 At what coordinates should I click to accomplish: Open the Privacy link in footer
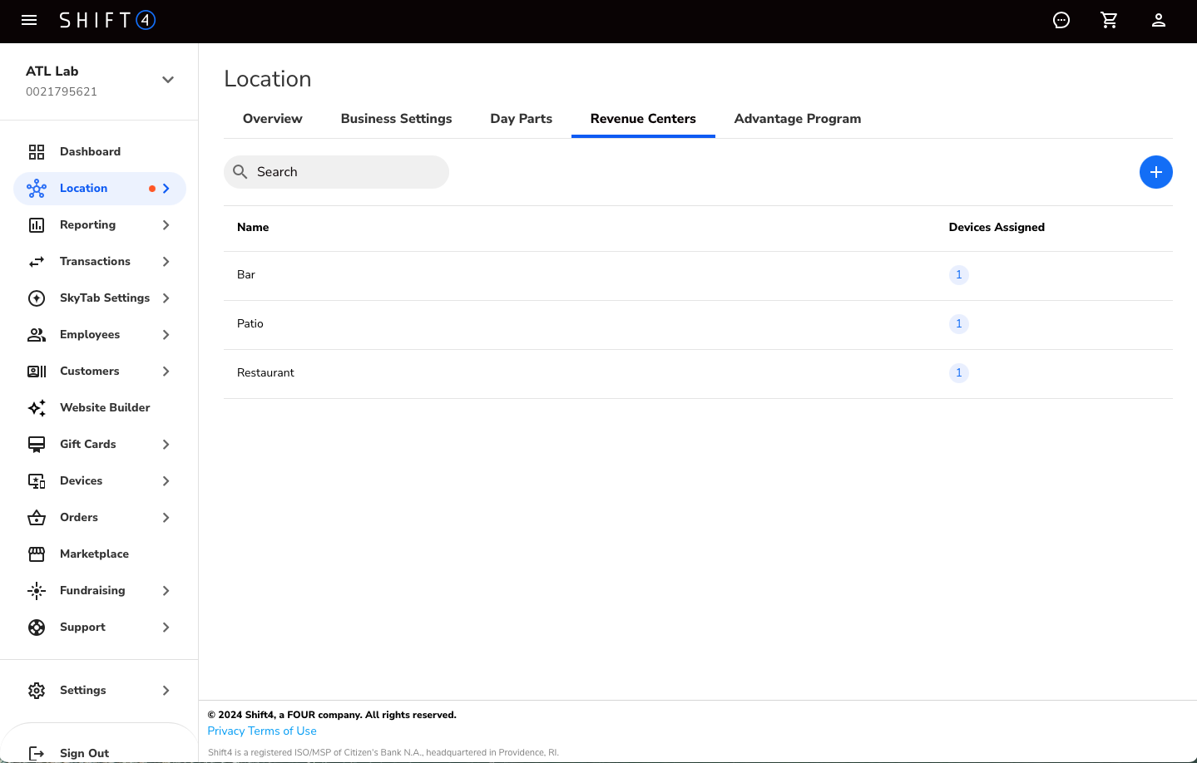(225, 731)
